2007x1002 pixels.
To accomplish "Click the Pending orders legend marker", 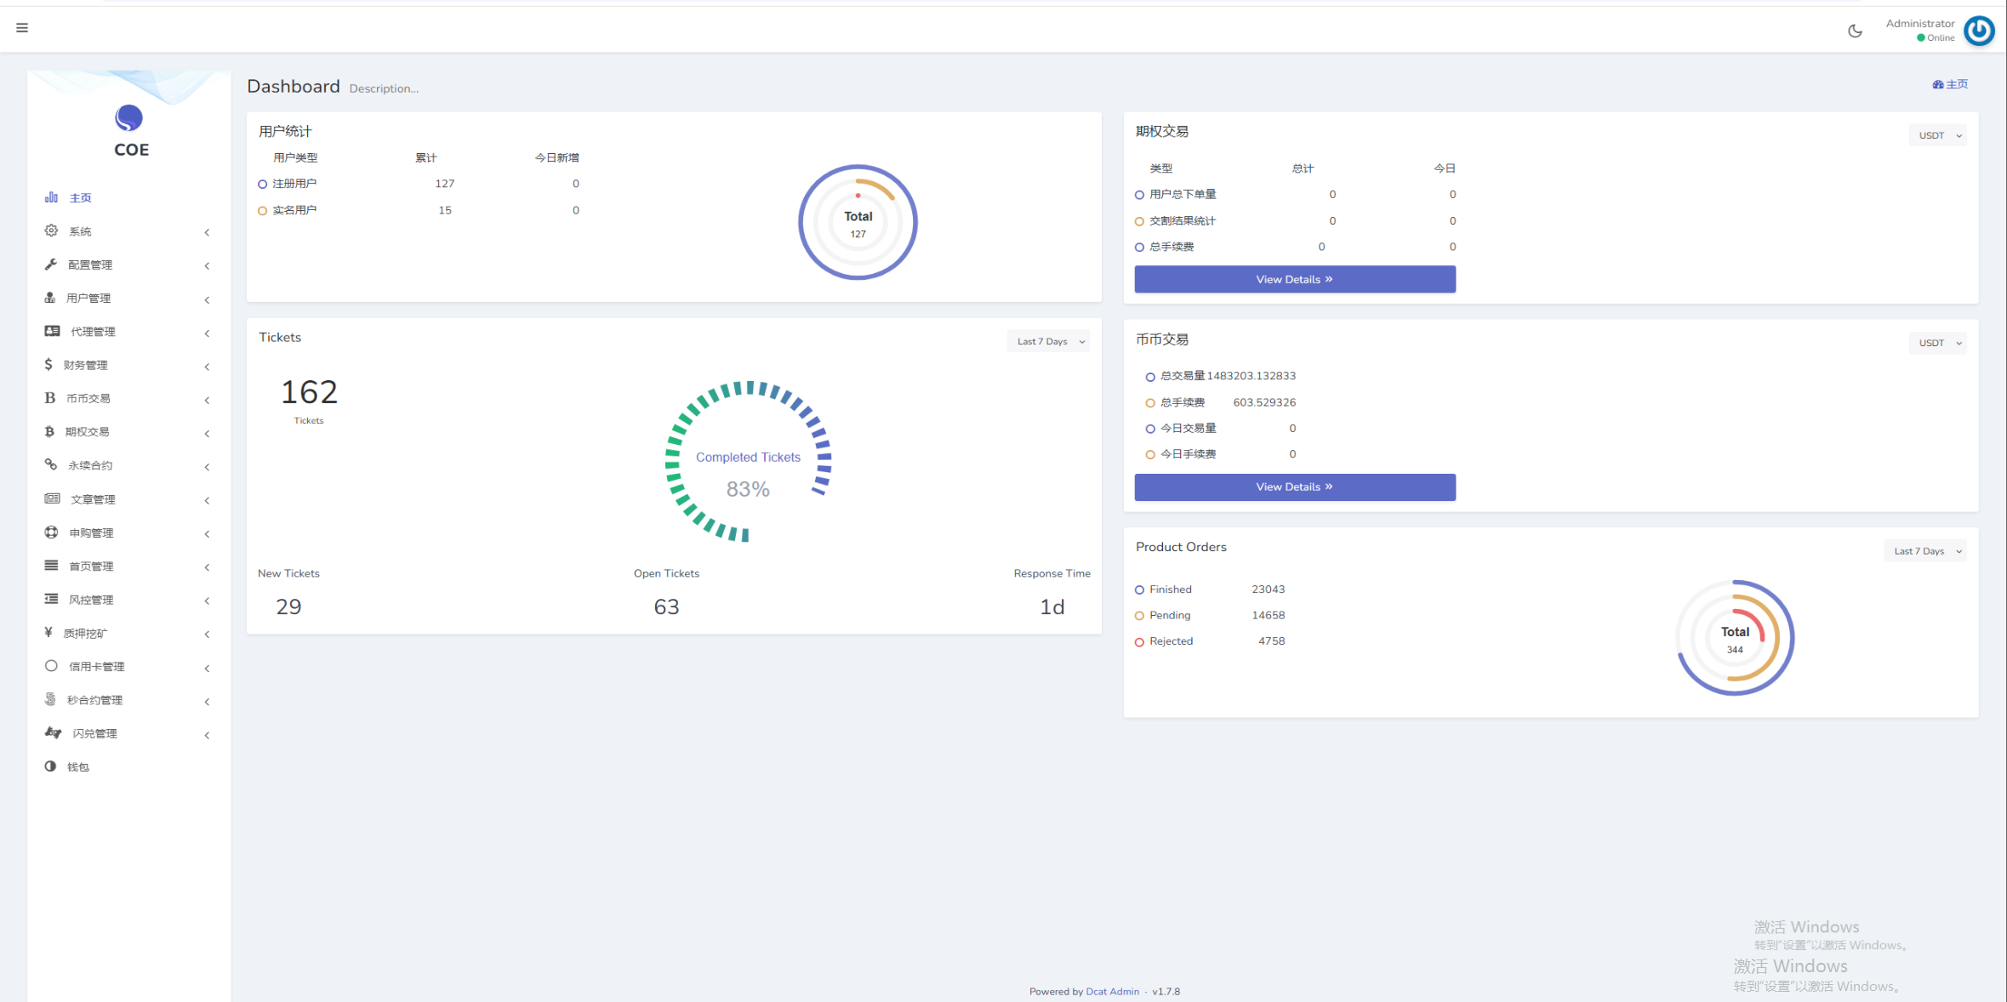I will (1139, 616).
